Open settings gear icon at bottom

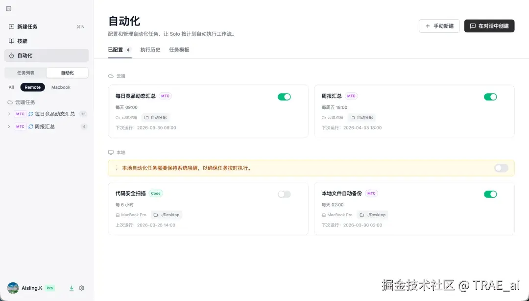coord(82,288)
